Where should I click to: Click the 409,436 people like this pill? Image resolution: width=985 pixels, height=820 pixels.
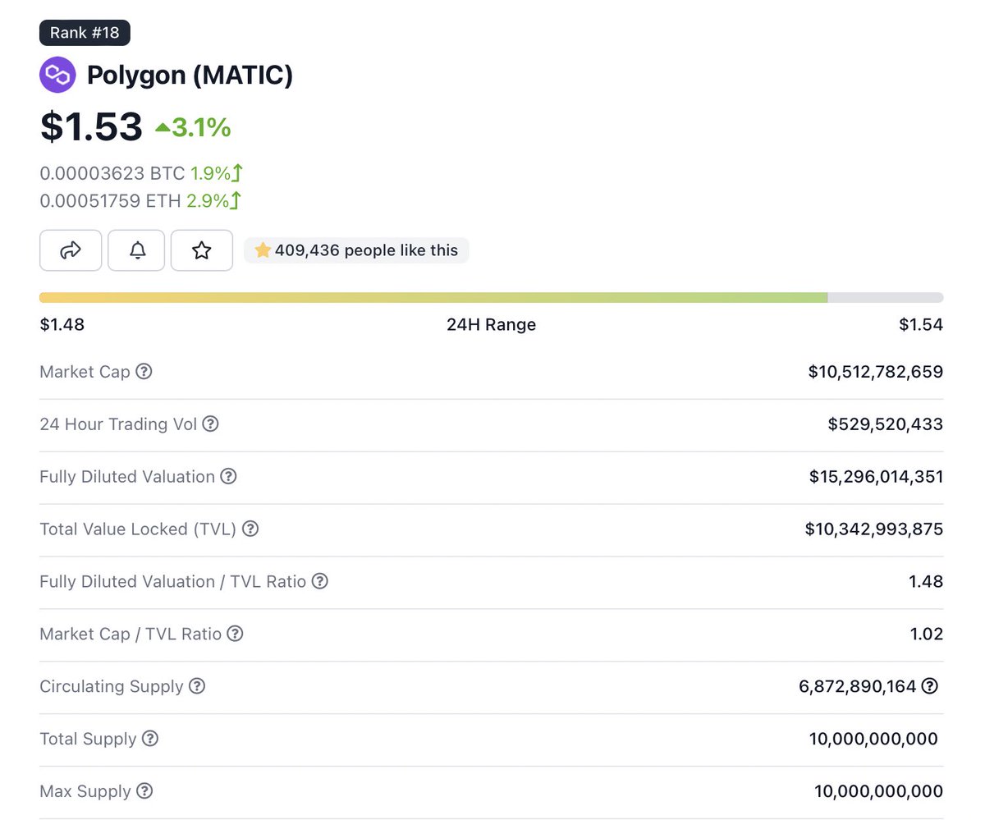coord(356,250)
